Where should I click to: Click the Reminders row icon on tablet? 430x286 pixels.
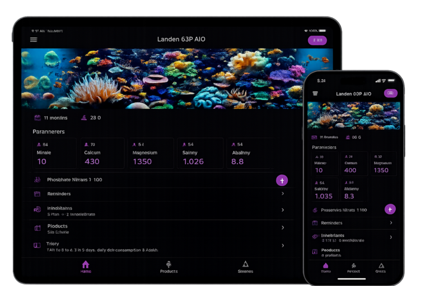point(38,194)
